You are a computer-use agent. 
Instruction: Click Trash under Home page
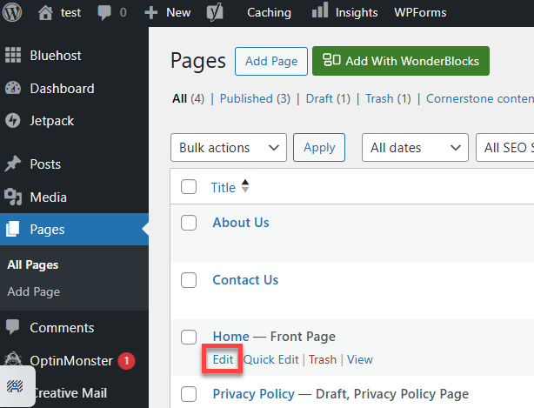[322, 359]
